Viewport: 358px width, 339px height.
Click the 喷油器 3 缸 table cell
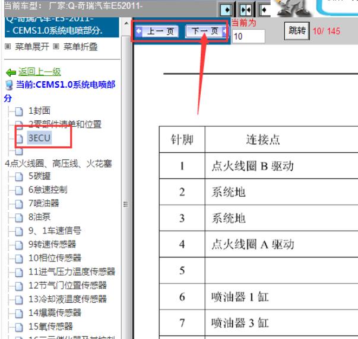tap(281, 323)
